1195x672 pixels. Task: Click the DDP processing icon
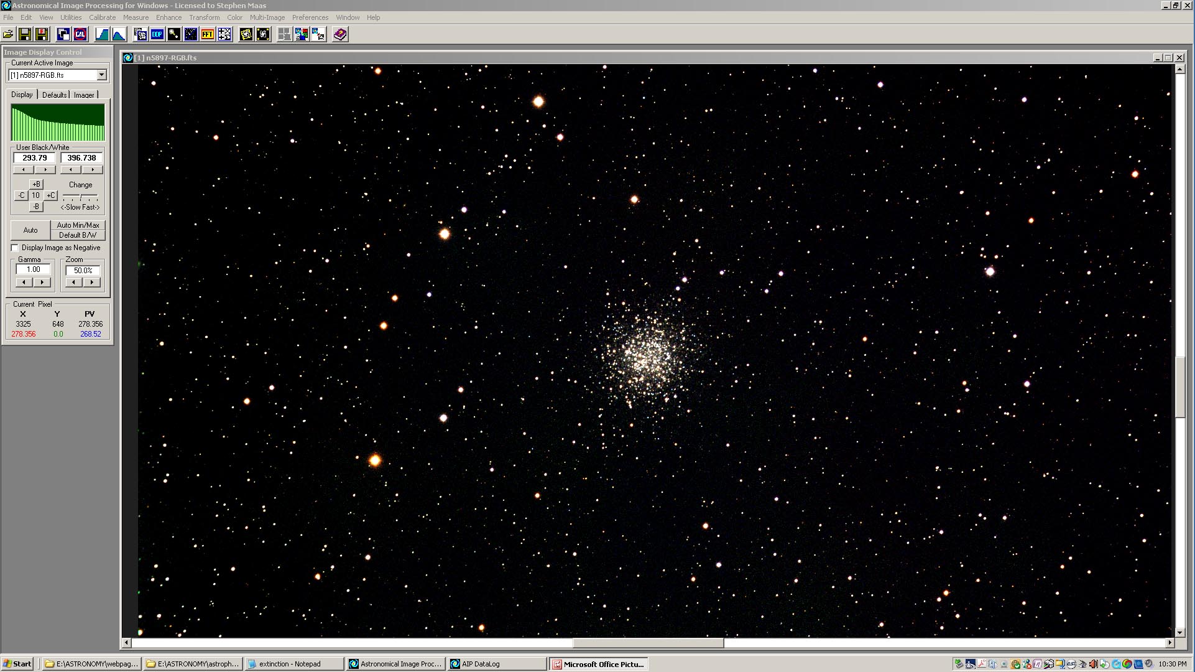point(157,35)
